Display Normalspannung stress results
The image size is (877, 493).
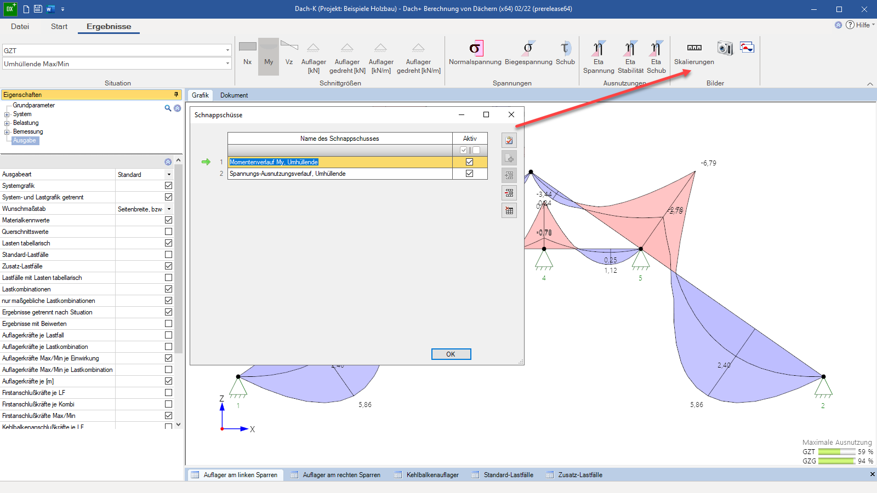tap(475, 54)
